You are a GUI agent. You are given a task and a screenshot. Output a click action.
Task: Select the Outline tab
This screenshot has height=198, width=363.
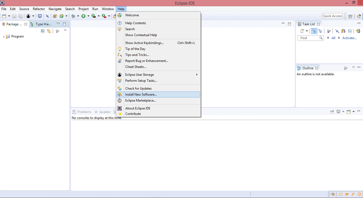(x=308, y=68)
